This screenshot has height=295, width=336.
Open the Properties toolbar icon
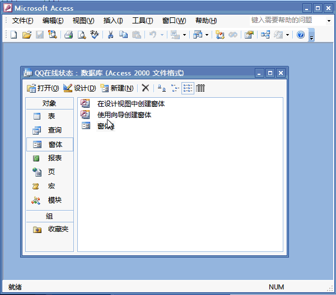pyautogui.click(x=249, y=35)
